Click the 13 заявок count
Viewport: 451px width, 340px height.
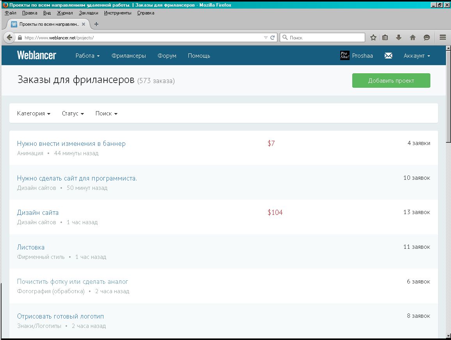pyautogui.click(x=417, y=212)
